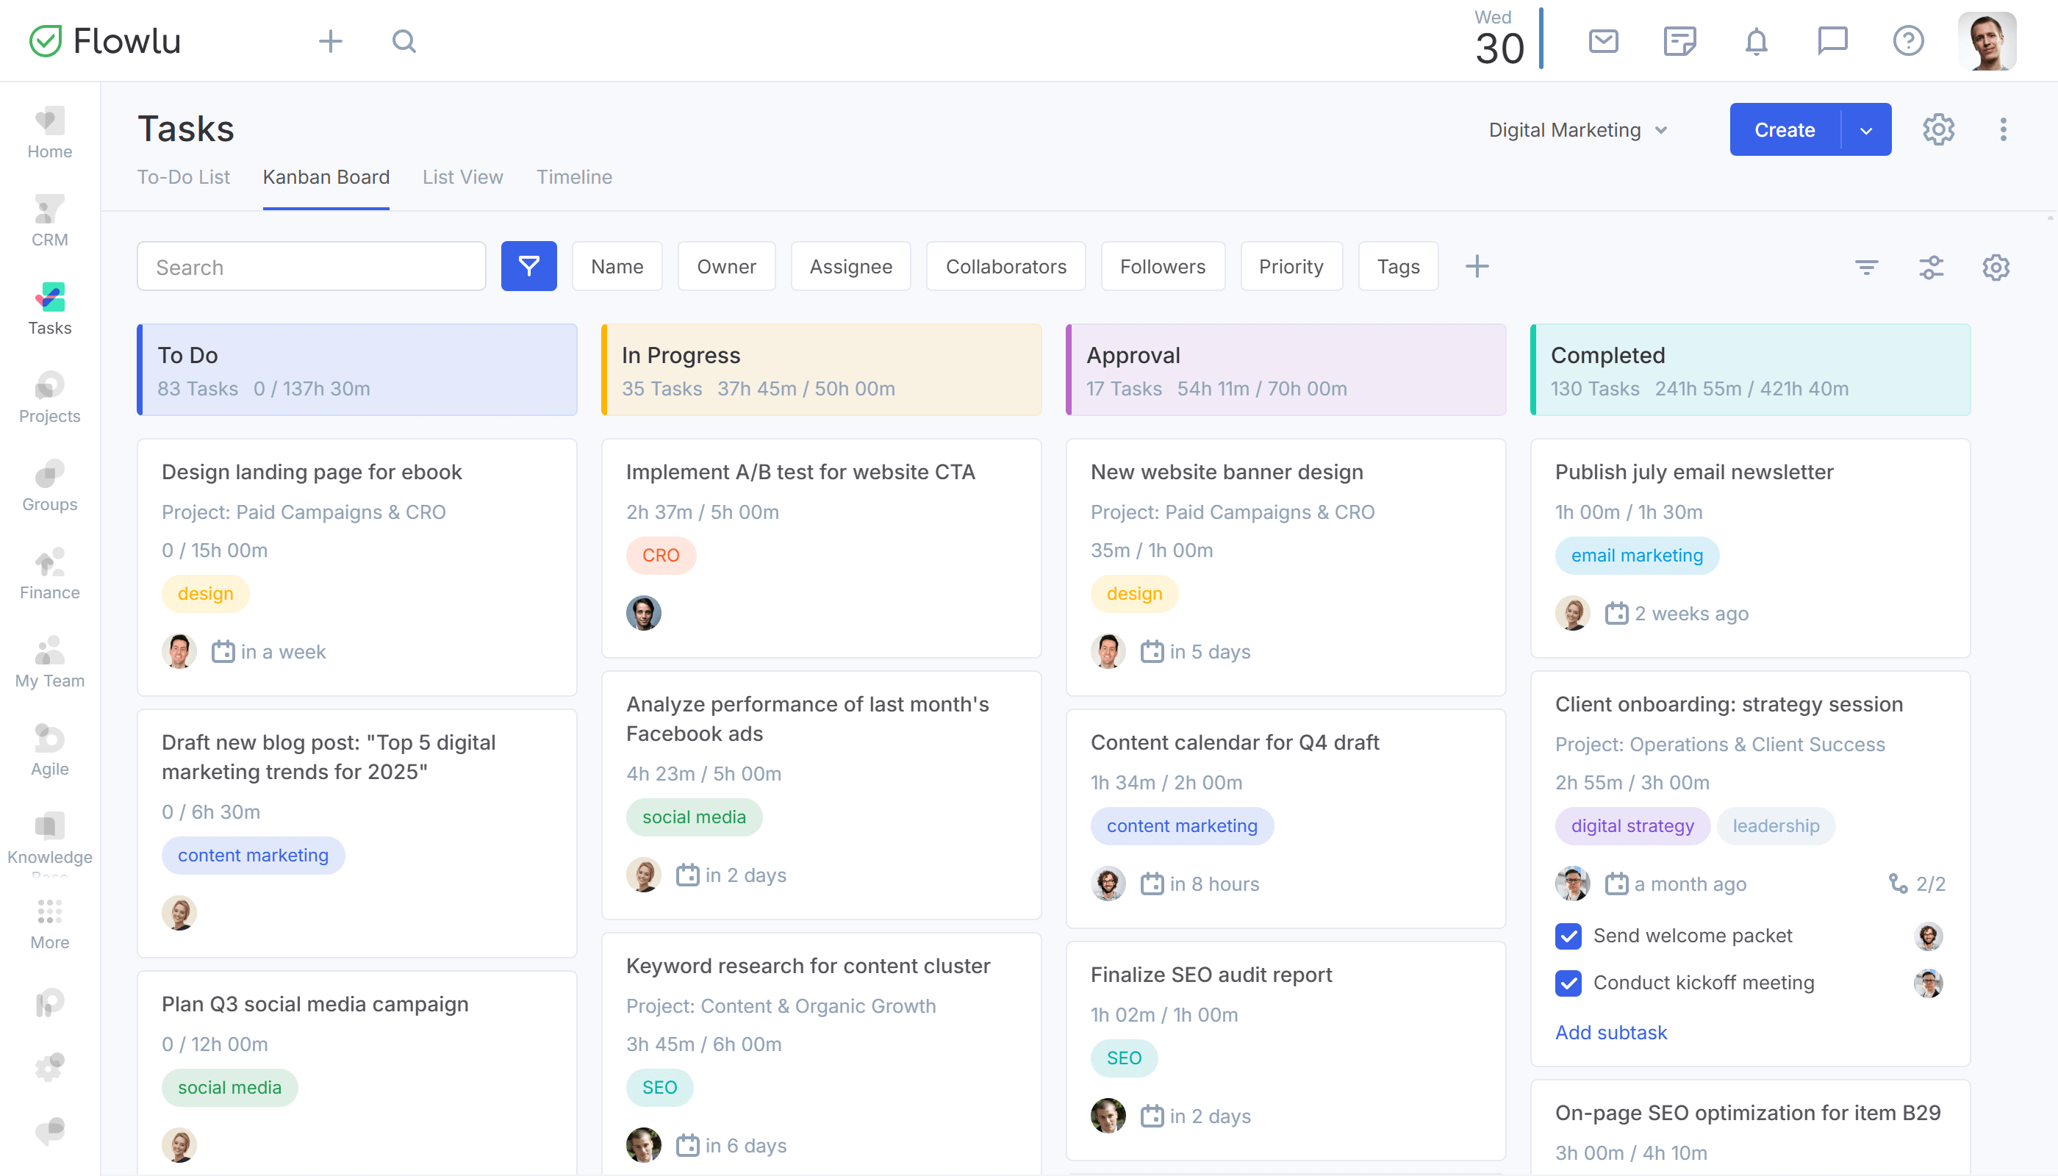Open the mail envelope icon
Screen dimensions: 2058x1176
pyautogui.click(x=1602, y=41)
